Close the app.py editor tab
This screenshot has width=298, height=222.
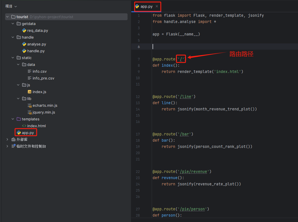pyautogui.click(x=157, y=6)
